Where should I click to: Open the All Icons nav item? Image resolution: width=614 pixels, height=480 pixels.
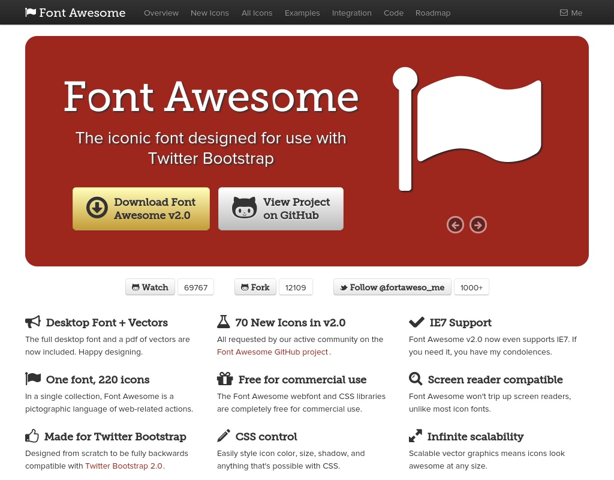pos(257,13)
